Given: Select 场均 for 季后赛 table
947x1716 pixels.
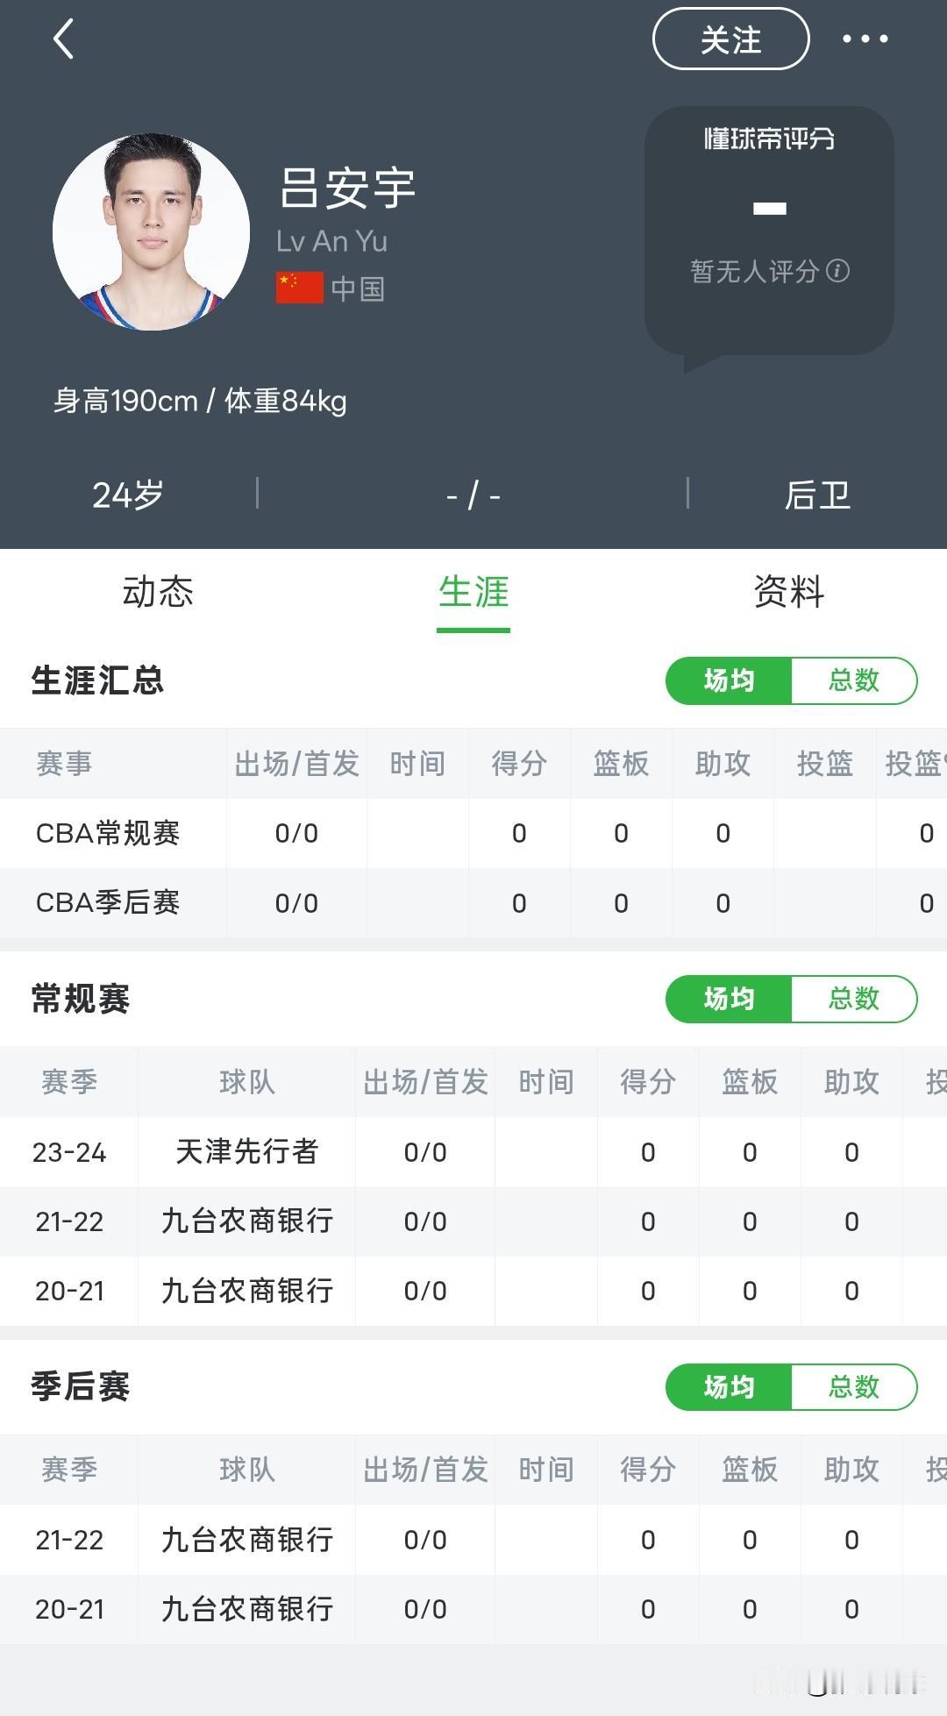Looking at the screenshot, I should (x=729, y=1387).
